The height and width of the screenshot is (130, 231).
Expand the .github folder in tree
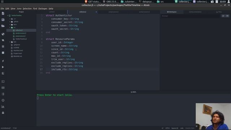[x=10, y=22]
